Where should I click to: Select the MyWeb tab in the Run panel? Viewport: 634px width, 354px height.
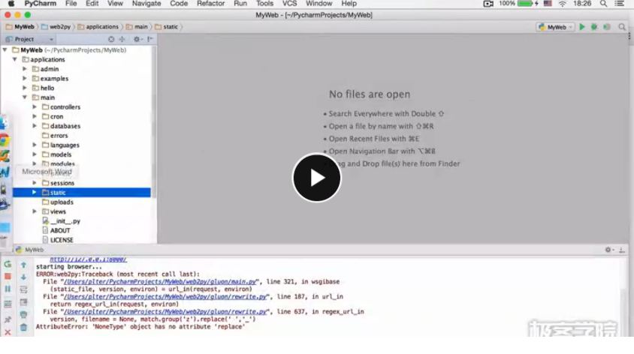click(x=29, y=250)
